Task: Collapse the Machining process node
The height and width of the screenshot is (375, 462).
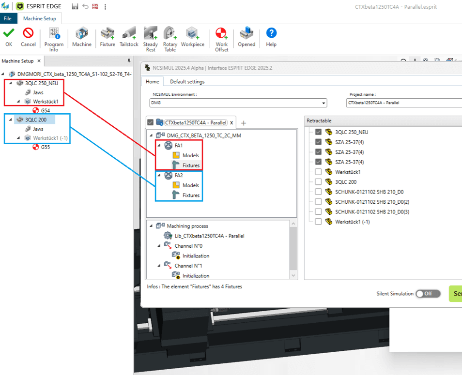Action: (151, 226)
